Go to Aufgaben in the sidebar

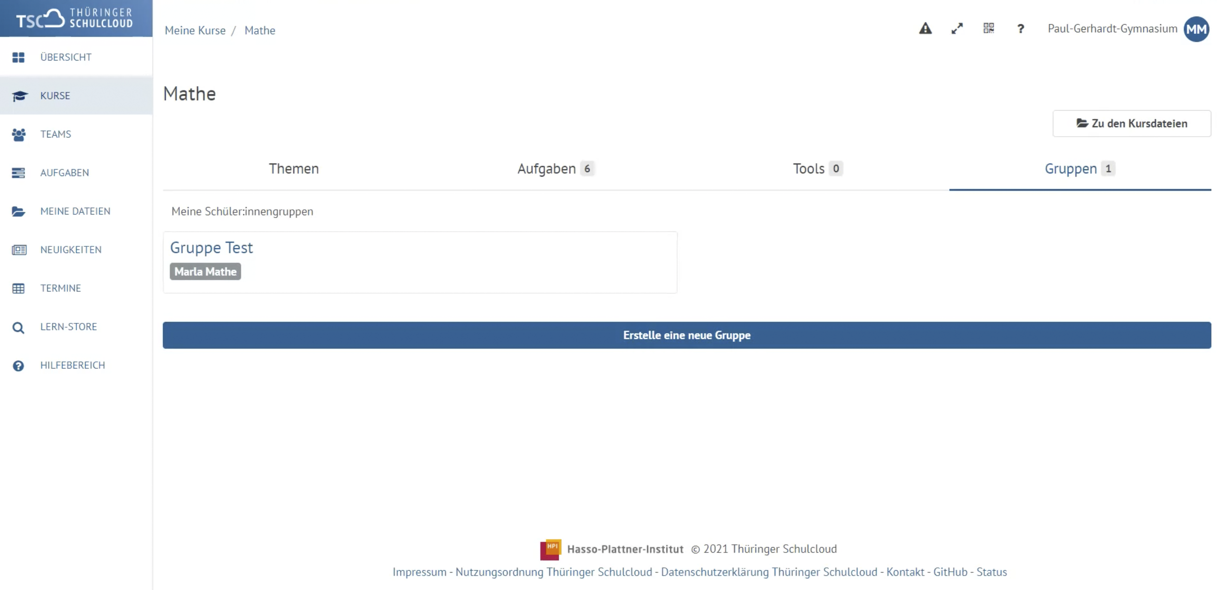[x=64, y=173]
